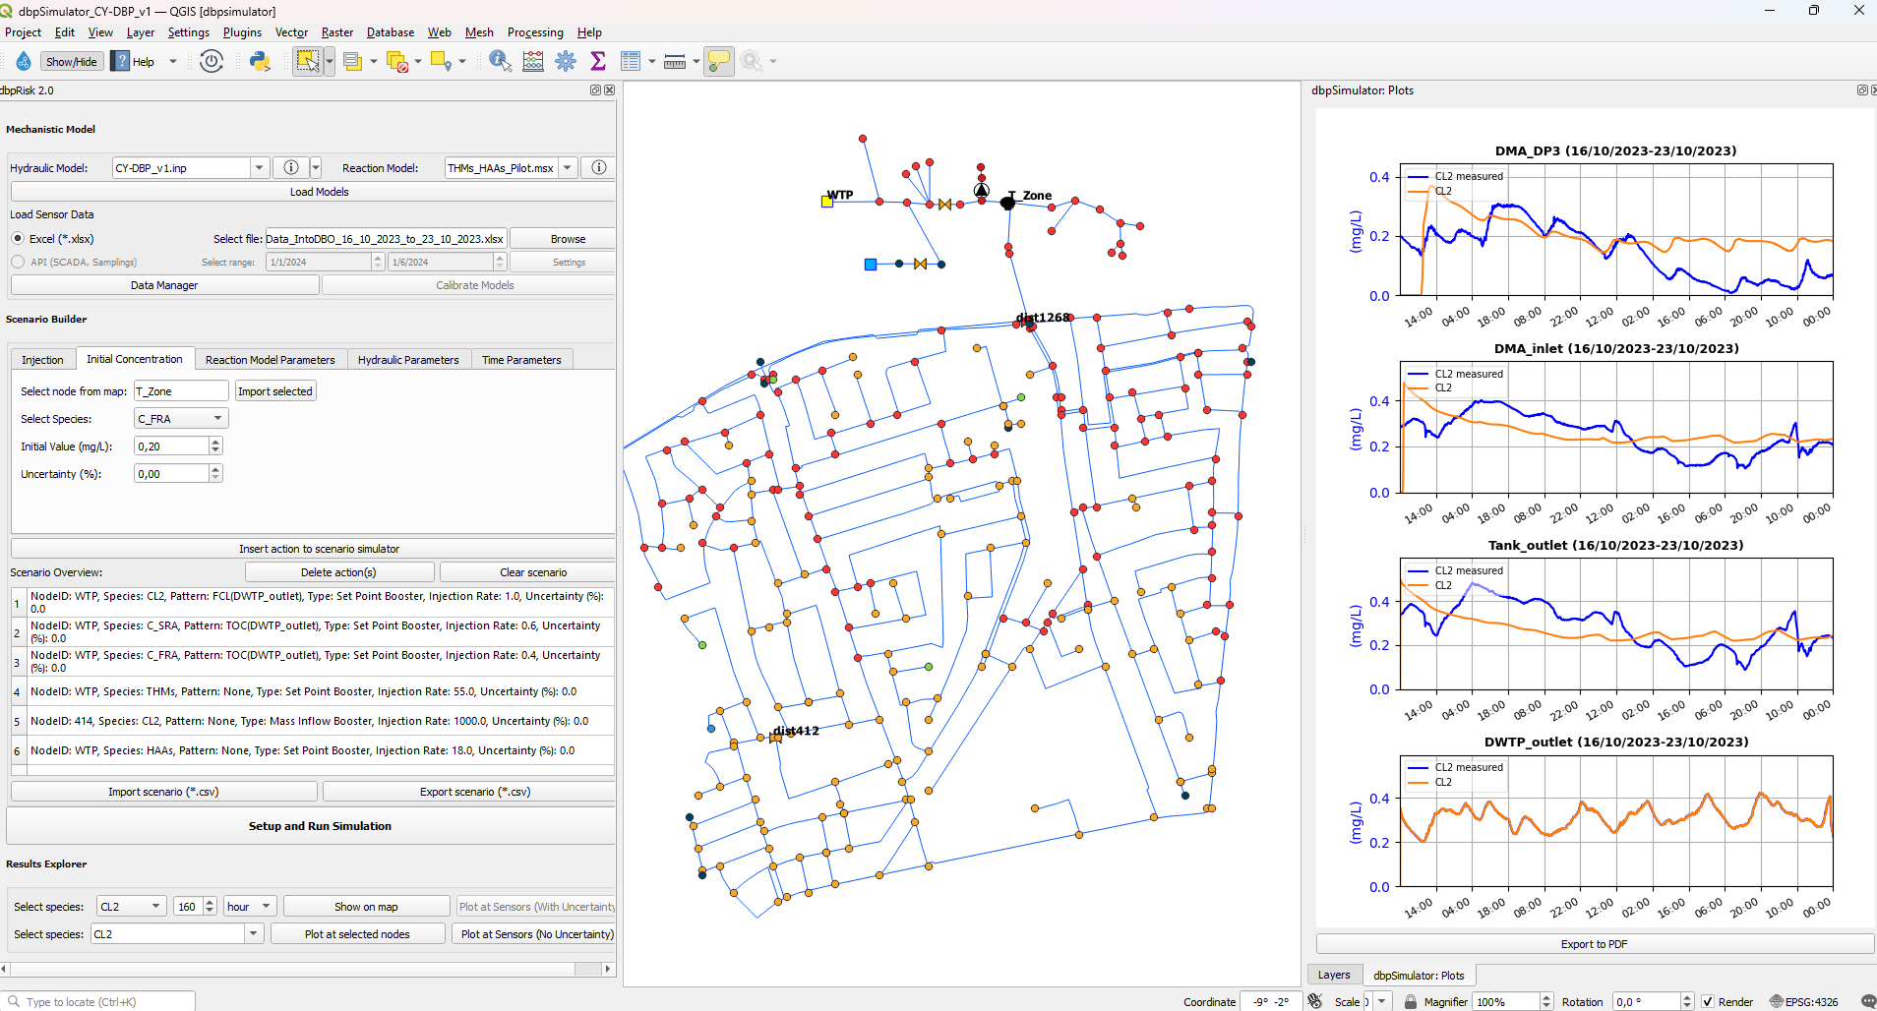
Task: Activate Select Features by area tool
Action: click(308, 61)
